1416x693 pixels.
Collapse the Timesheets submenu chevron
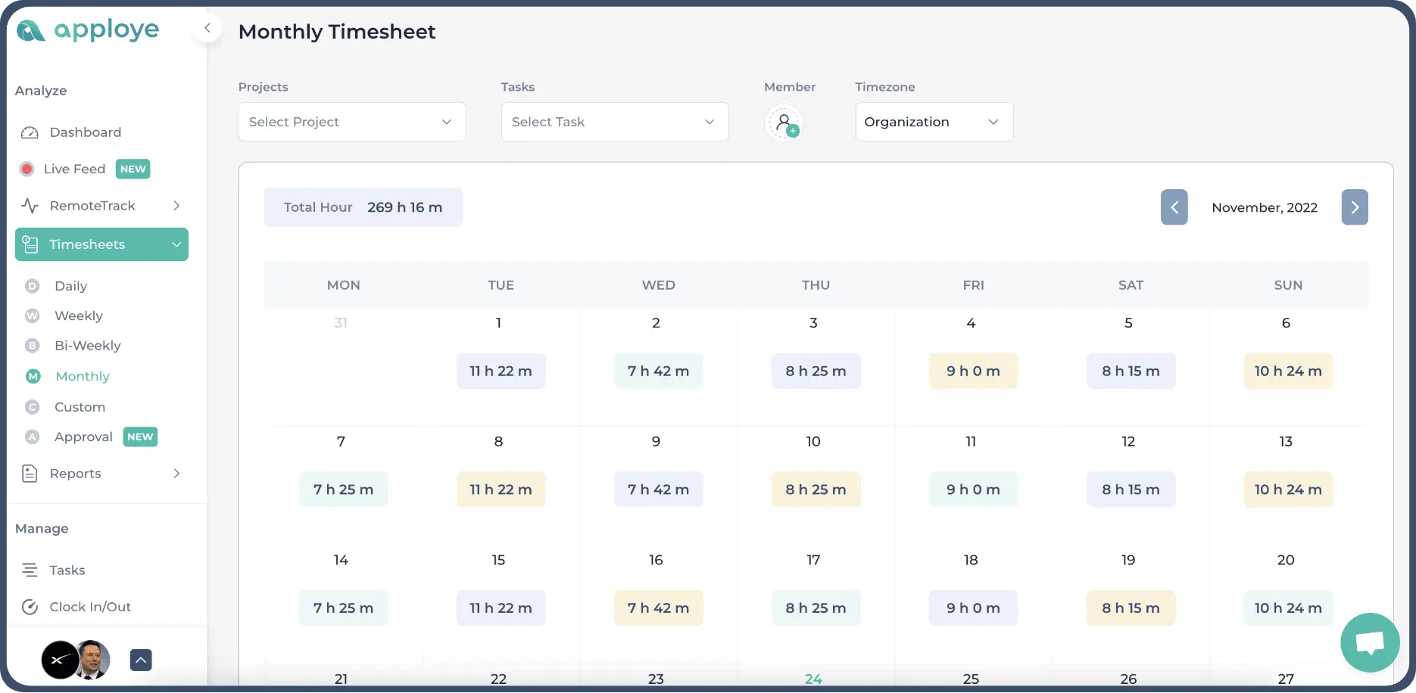click(176, 244)
